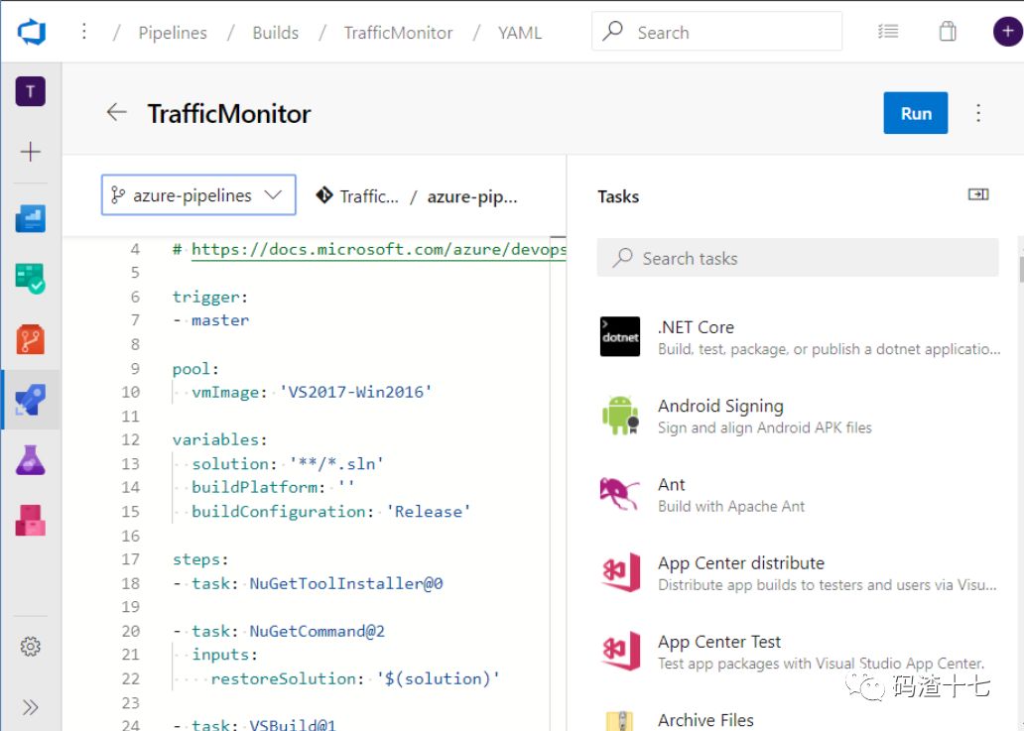Click the top Search box
The height and width of the screenshot is (731, 1024).
pos(716,32)
